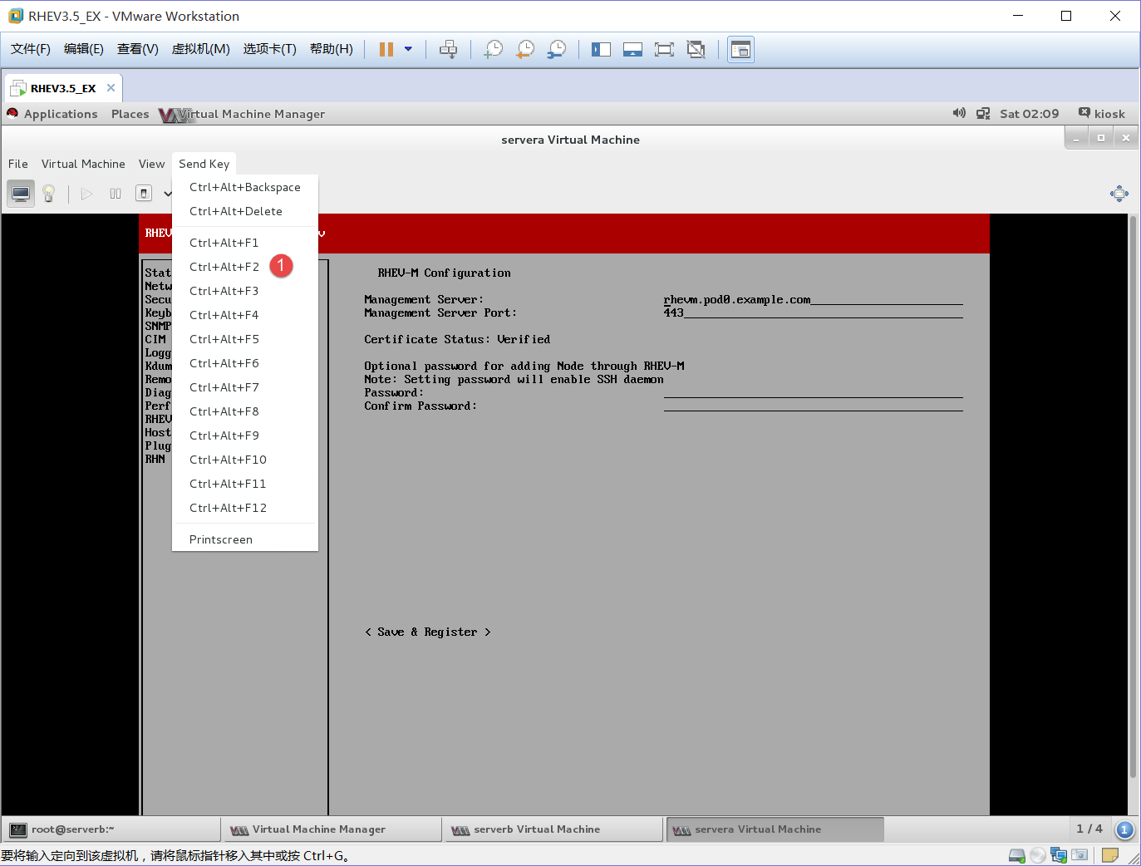Click the volume icon in GNOME panel

click(959, 113)
